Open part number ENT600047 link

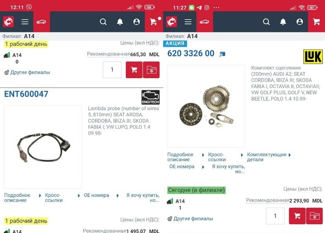26,94
